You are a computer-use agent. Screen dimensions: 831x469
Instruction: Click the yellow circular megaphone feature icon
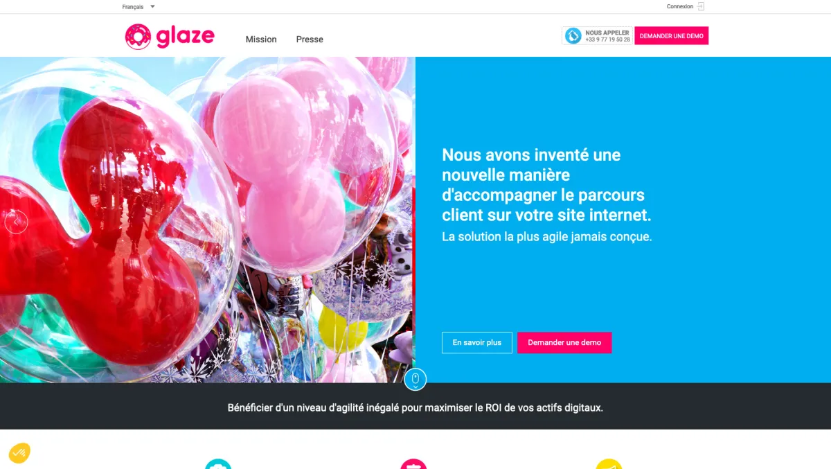click(609, 464)
